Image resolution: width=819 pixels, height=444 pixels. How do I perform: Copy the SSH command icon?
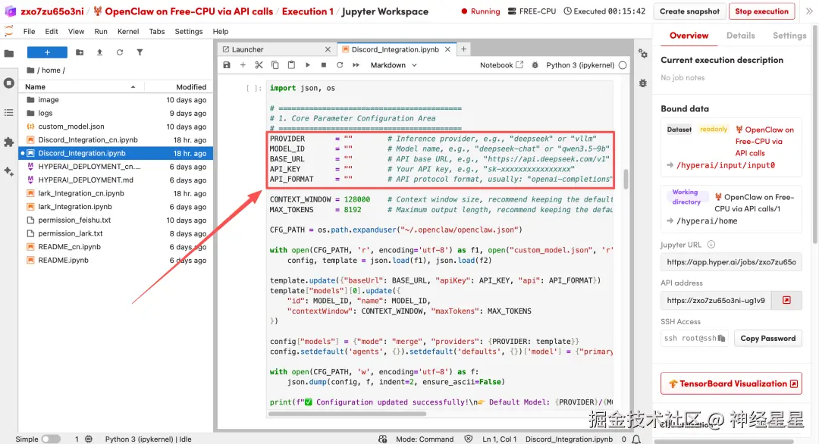click(x=721, y=338)
